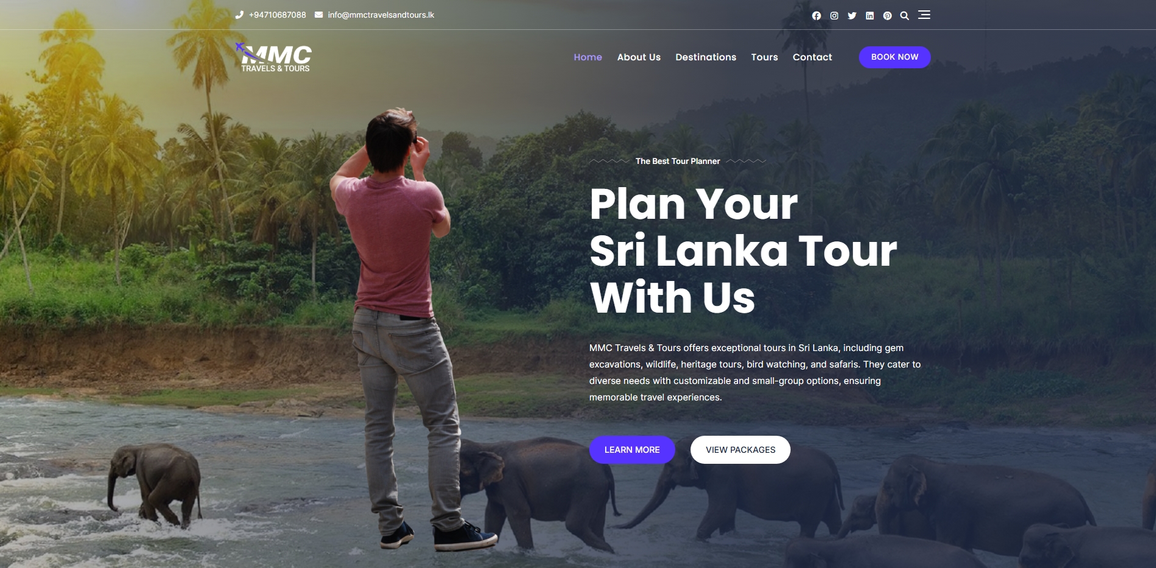Open the Twitter social icon

852,16
